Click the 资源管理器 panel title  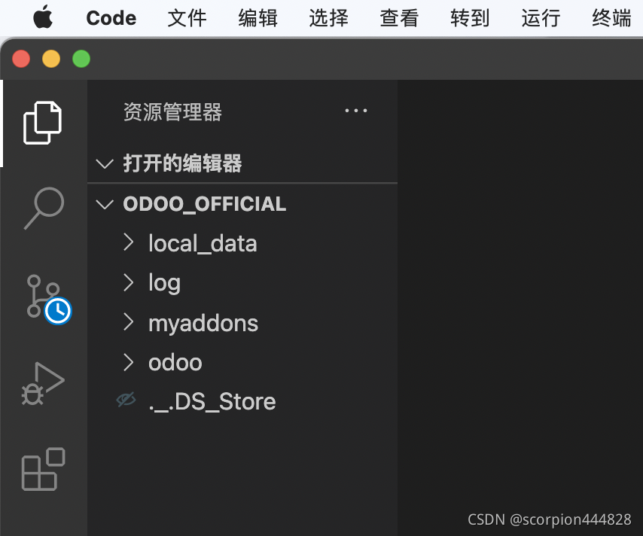tap(172, 112)
